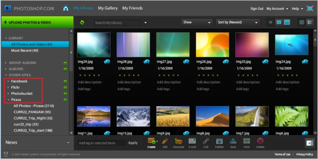Switch to detailed list view layout
The image size is (318, 159).
pyautogui.click(x=310, y=22)
